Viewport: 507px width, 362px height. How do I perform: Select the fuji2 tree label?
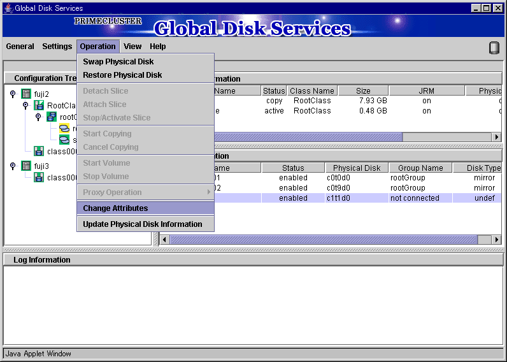point(41,94)
